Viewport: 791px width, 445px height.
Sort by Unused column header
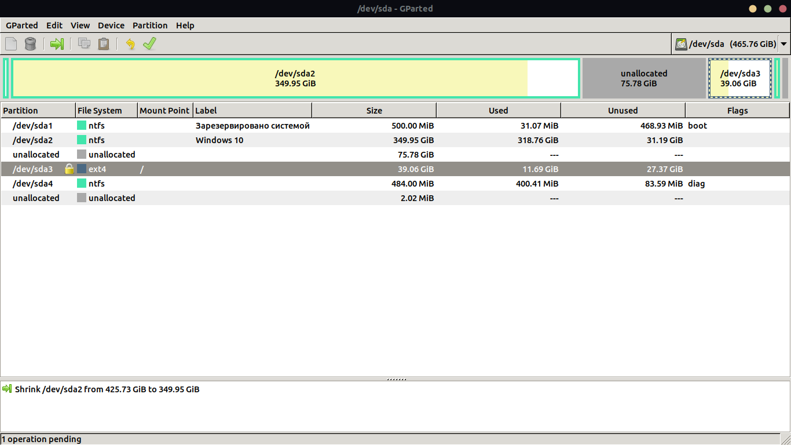coord(623,110)
